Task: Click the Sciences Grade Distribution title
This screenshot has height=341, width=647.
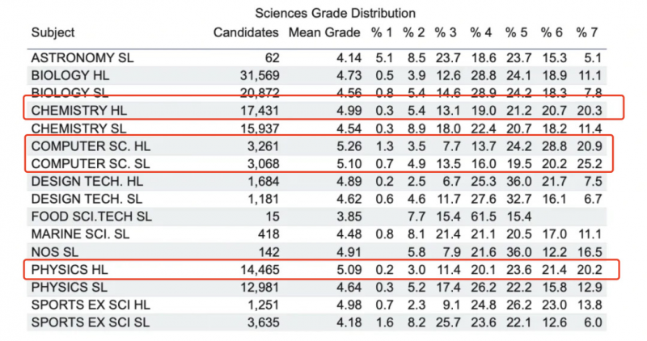Action: pyautogui.click(x=335, y=13)
